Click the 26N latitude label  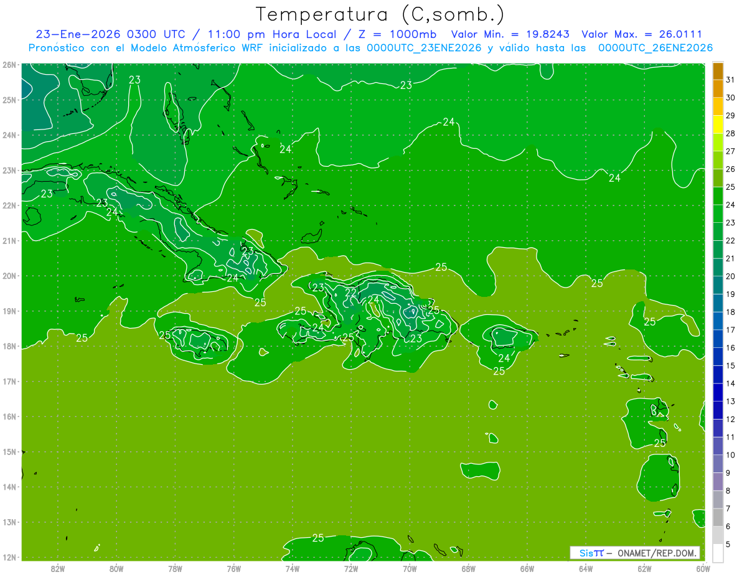(x=9, y=65)
